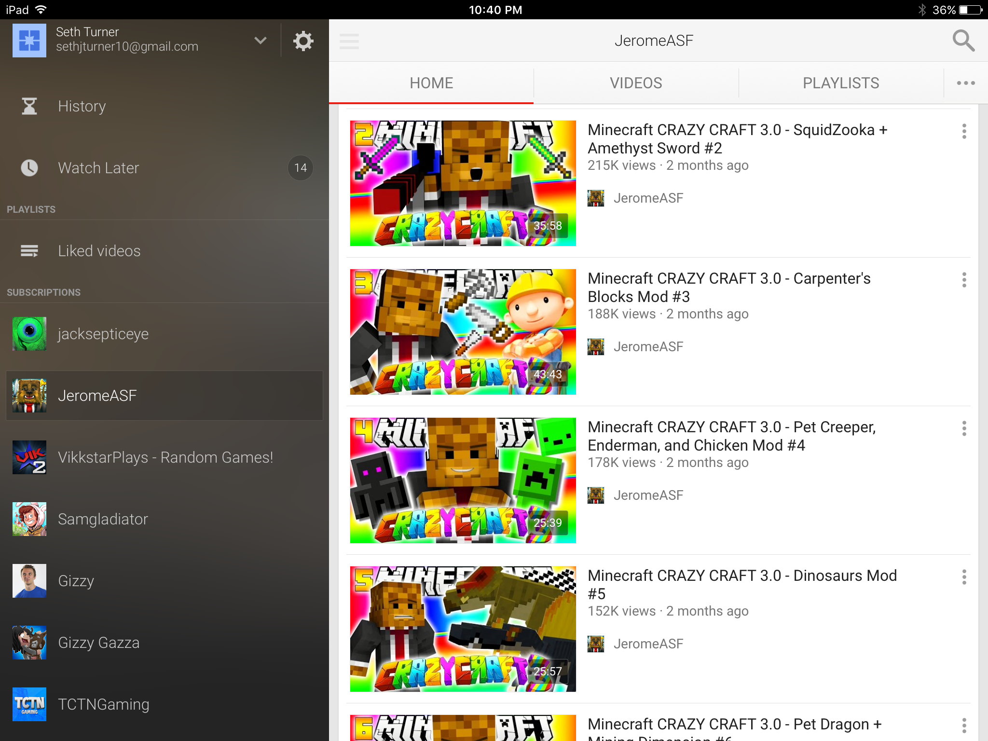Tap the 10:40 PM clock in status bar
Viewport: 988px width, 741px height.
point(495,10)
